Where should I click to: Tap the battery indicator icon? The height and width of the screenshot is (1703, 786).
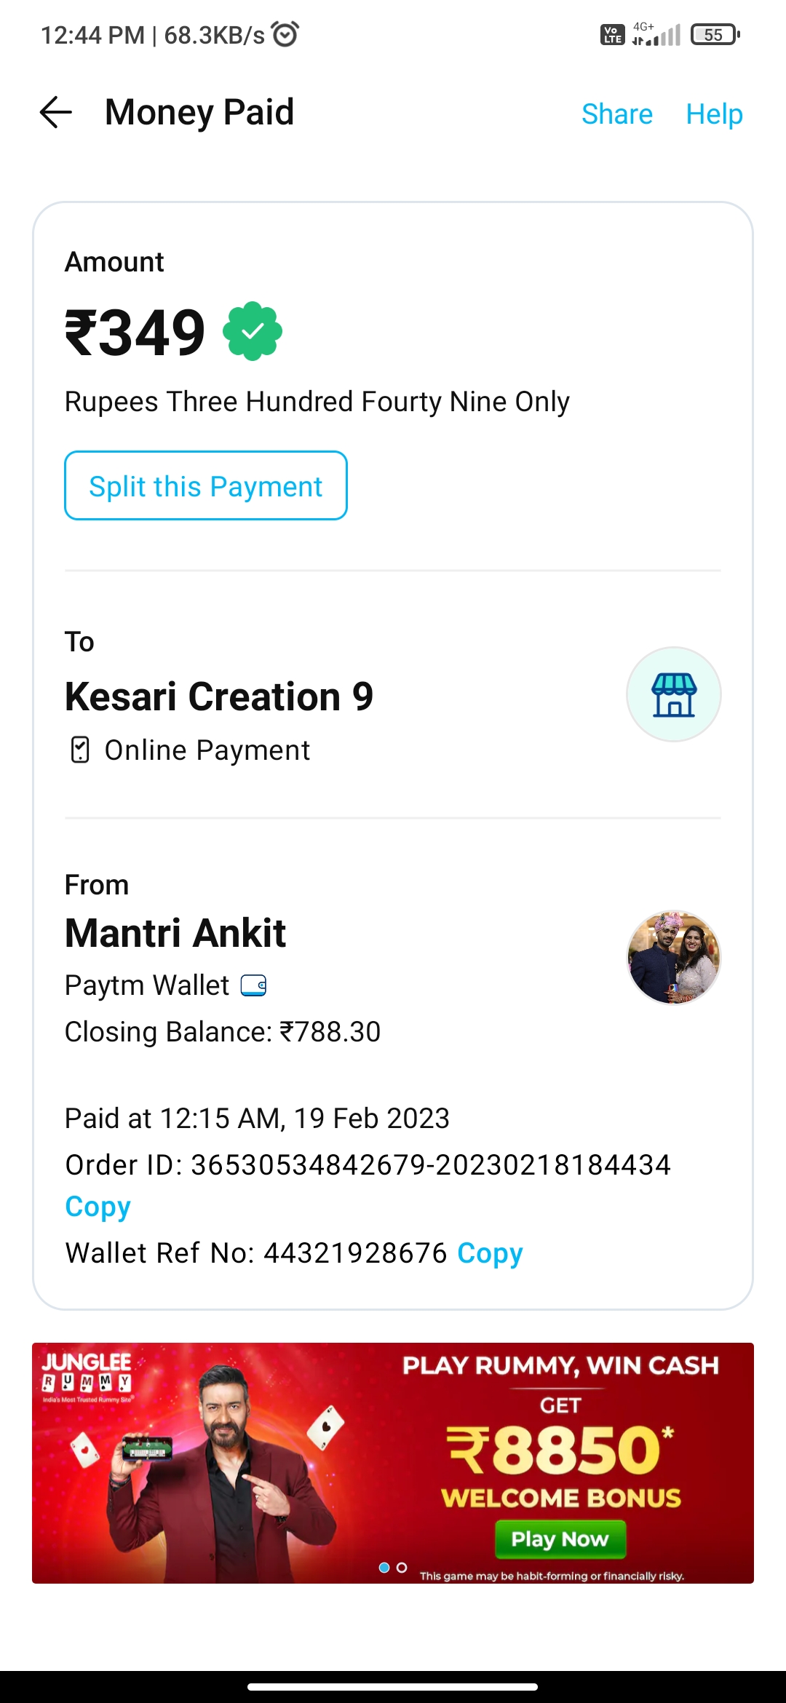[x=715, y=34]
